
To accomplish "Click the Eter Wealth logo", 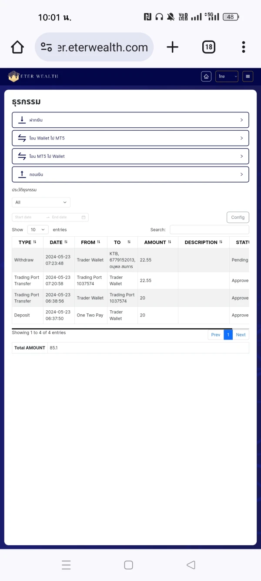I will point(33,76).
